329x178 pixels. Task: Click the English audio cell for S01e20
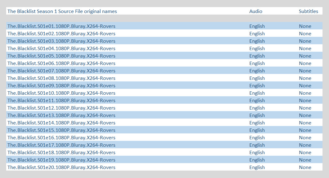pyautogui.click(x=257, y=167)
